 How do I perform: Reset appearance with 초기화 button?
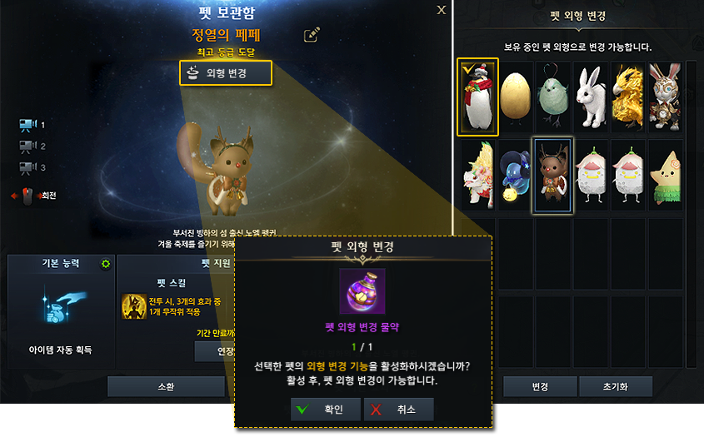coord(616,386)
